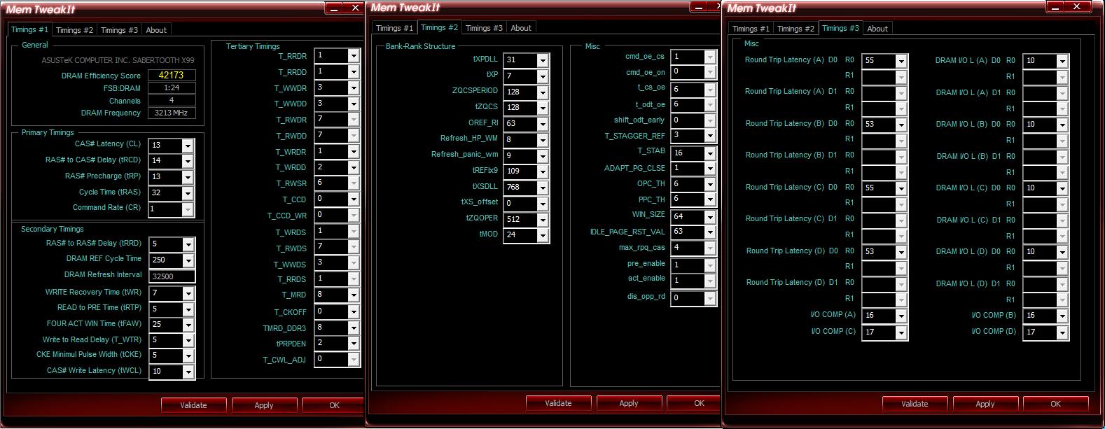1105x429 pixels.
Task: Minimize the right Mem TweakIt window
Action: (1056, 6)
